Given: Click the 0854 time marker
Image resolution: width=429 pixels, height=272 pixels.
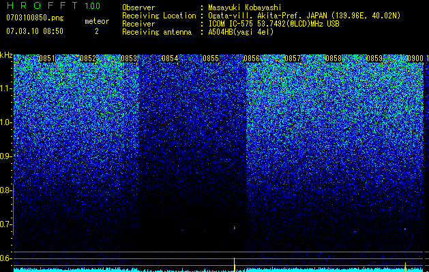Looking at the screenshot, I should tap(170, 58).
